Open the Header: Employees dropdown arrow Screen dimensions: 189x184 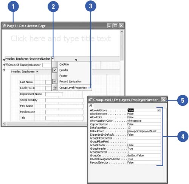pyautogui.click(x=37, y=71)
